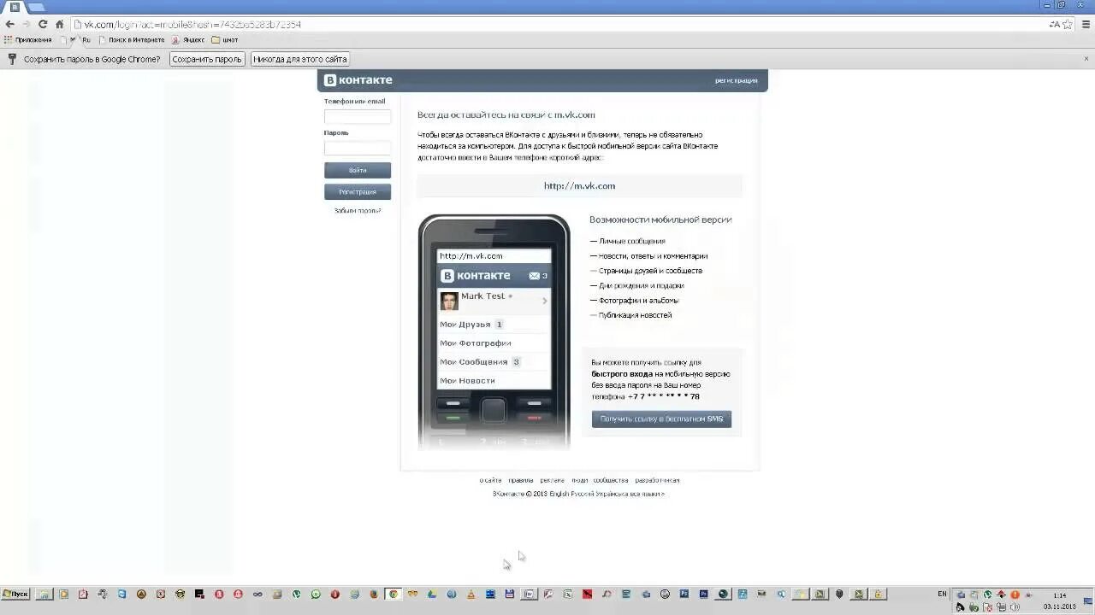Click the Войти login button
1095x615 pixels.
tap(358, 170)
